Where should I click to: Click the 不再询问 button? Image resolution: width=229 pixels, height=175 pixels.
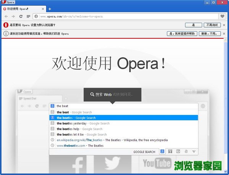212,25
